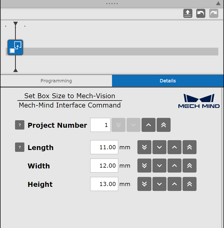Increase Project Number by single step

coord(149,125)
